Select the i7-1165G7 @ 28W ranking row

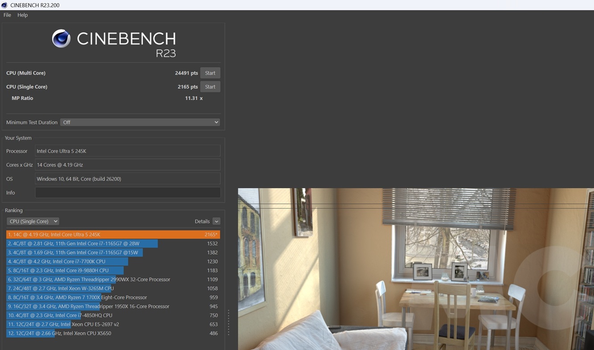pos(113,244)
